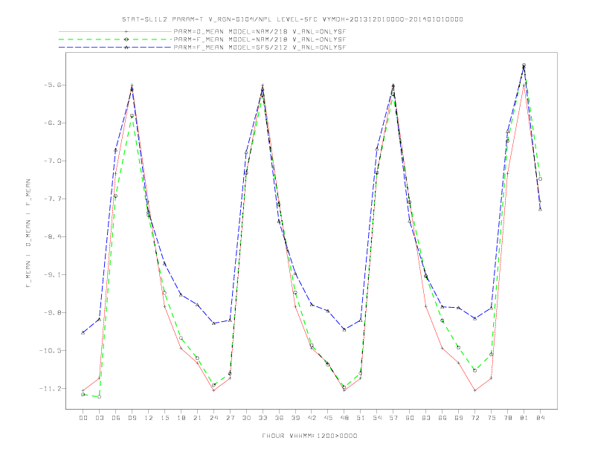Image resolution: width=589 pixels, height=455 pixels.
Task: Click x-axis forecast hour label 75
Action: [x=492, y=418]
